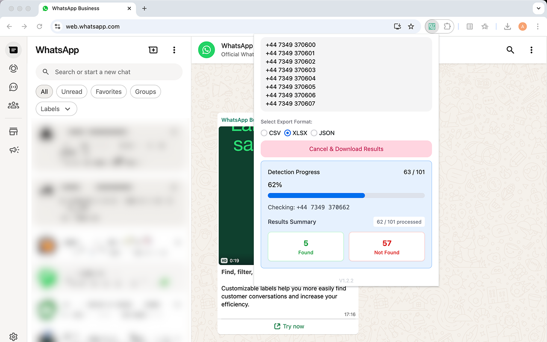The width and height of the screenshot is (547, 342).
Task: Switch to the Unread chats filter
Action: point(71,91)
